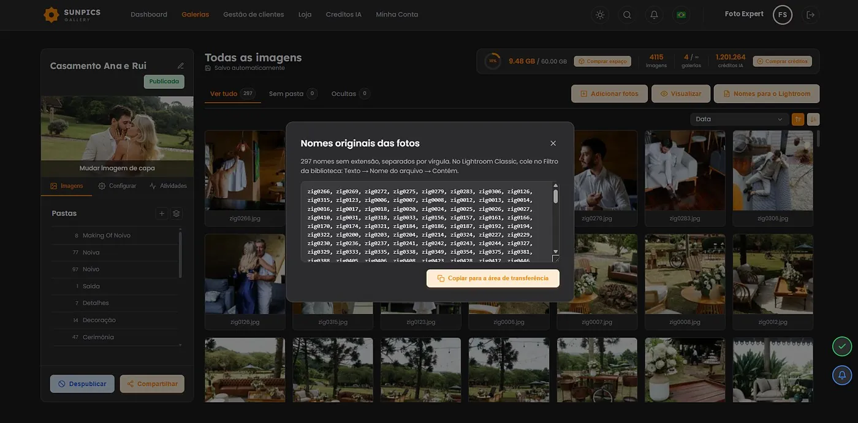Open the Loja menu
Image resolution: width=858 pixels, height=423 pixels.
click(x=305, y=15)
